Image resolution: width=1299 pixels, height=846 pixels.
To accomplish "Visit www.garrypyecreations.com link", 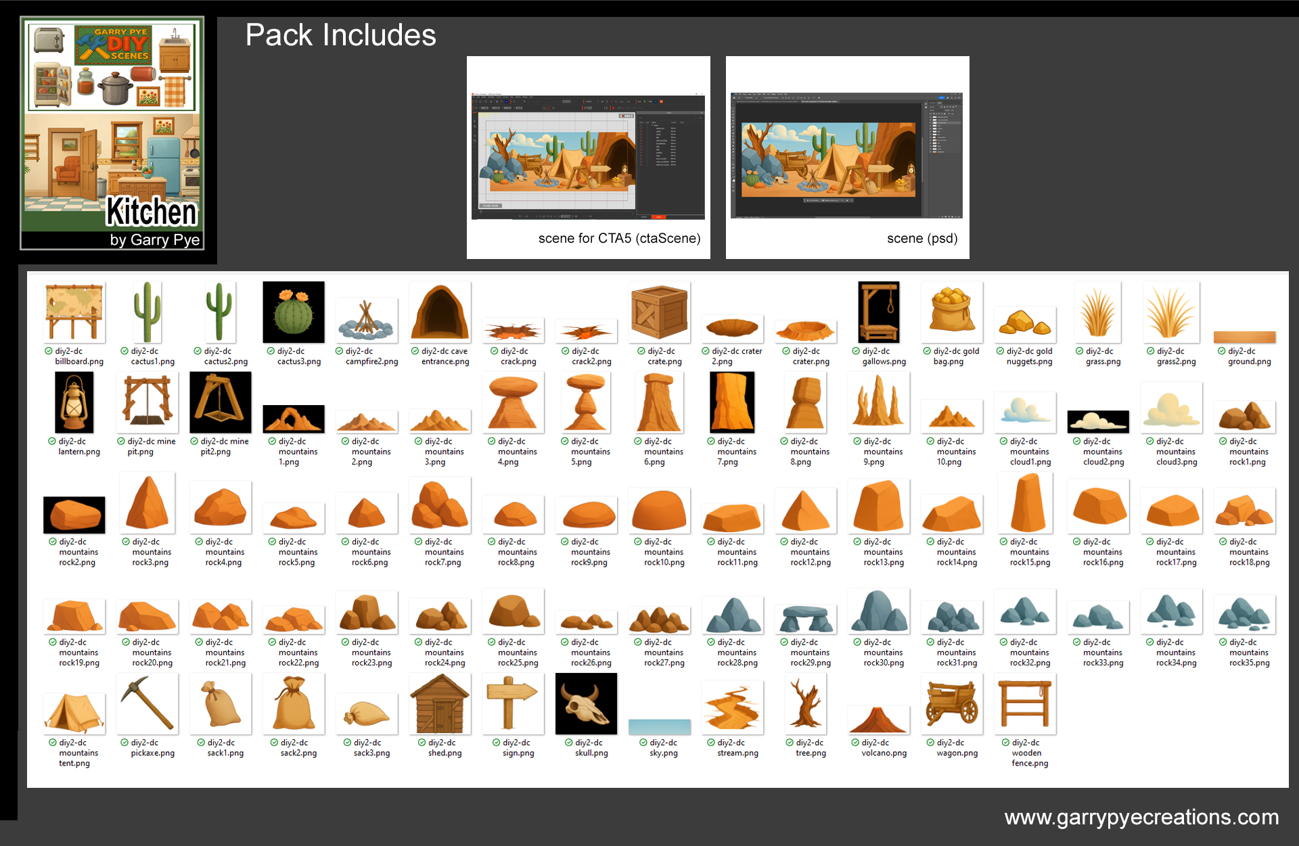I will [x=1141, y=817].
